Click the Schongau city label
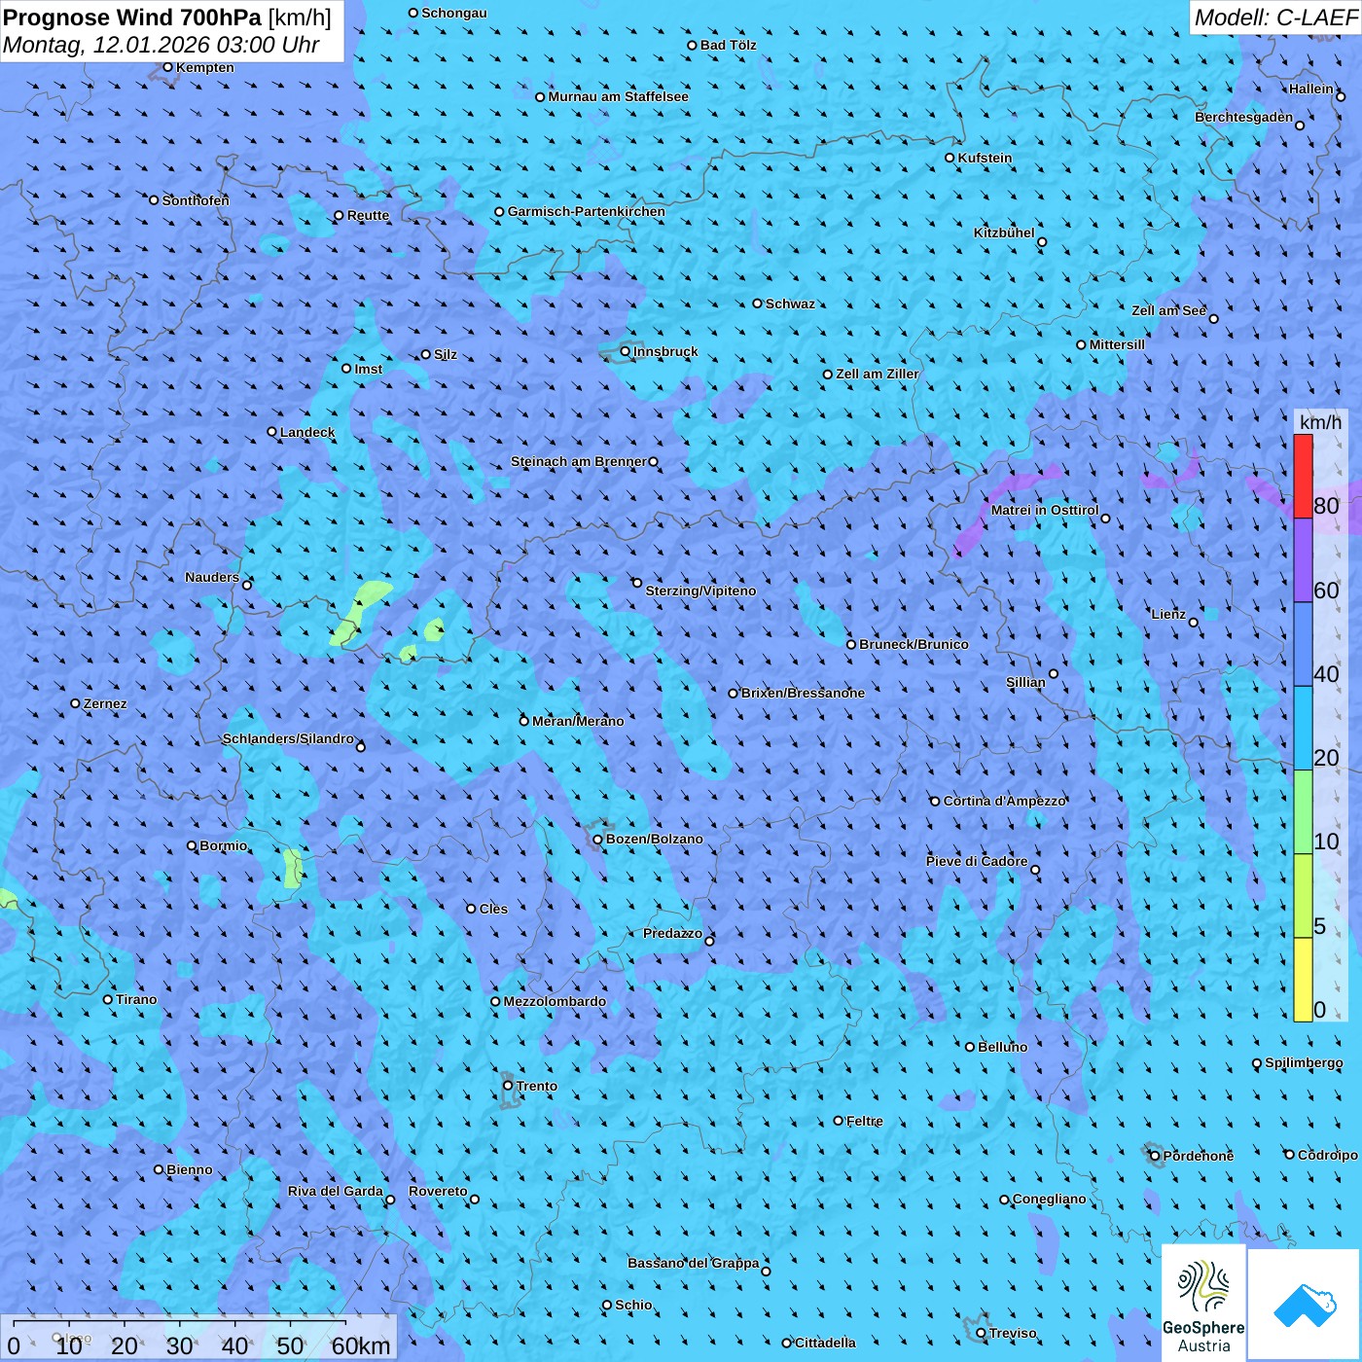 (x=453, y=13)
